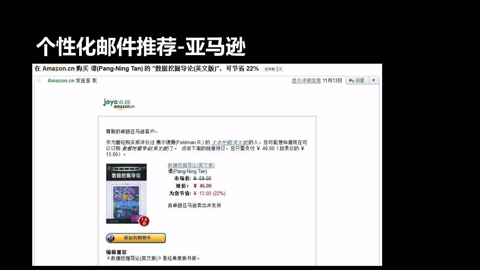Click the Amazon.cn sender name

pos(61,81)
